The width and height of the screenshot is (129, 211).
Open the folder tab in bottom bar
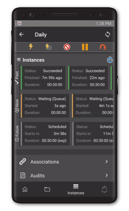pyautogui.click(x=47, y=189)
